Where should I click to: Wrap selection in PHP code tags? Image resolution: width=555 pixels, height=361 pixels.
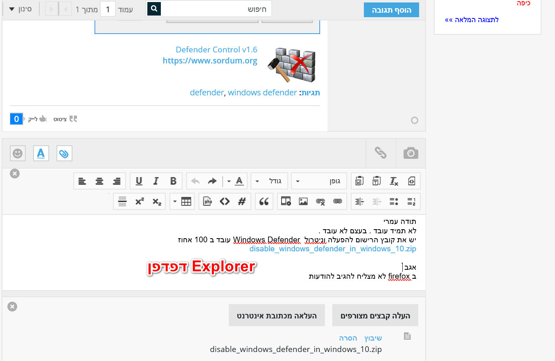(x=208, y=201)
